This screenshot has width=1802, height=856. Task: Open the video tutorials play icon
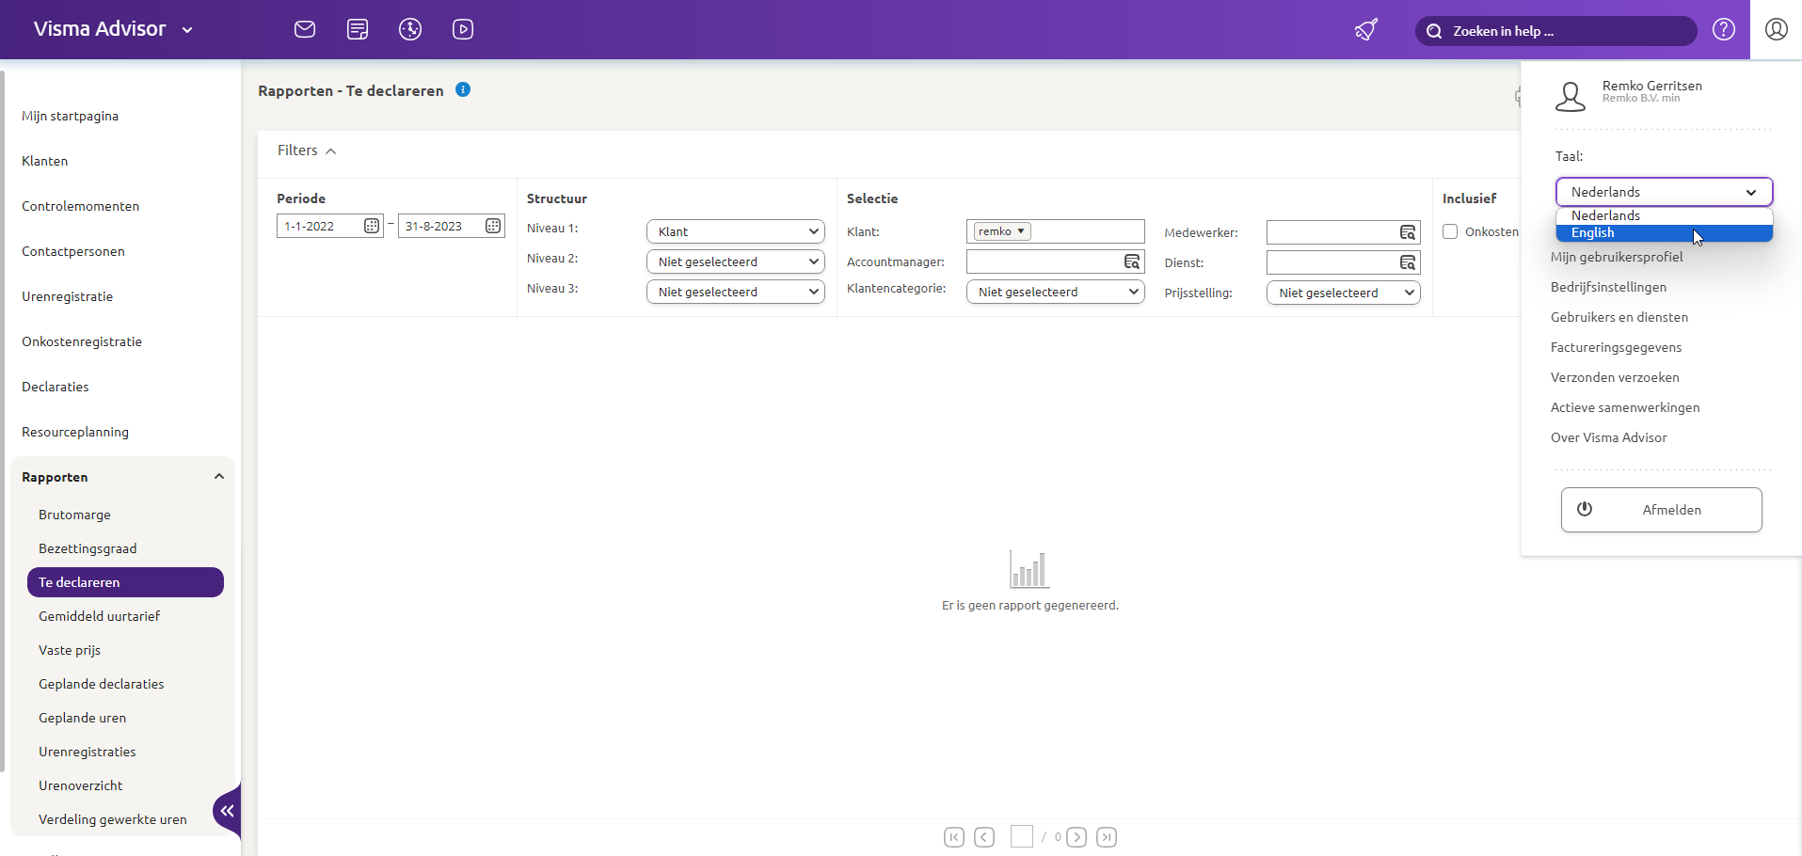(x=463, y=28)
